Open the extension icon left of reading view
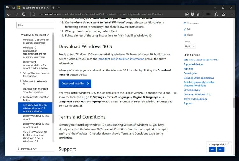The width and height of the screenshot is (239, 161). (187, 14)
